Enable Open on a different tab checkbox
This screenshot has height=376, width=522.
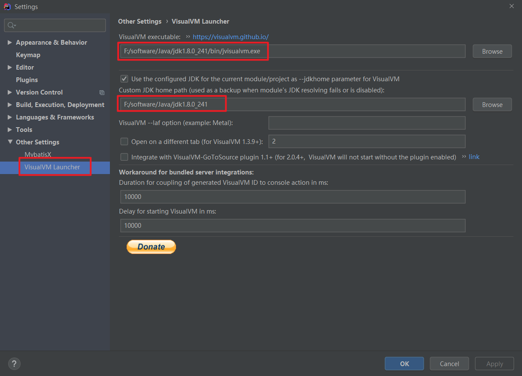[x=124, y=141]
